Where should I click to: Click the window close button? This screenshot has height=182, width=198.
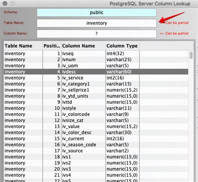[x=5, y=3]
